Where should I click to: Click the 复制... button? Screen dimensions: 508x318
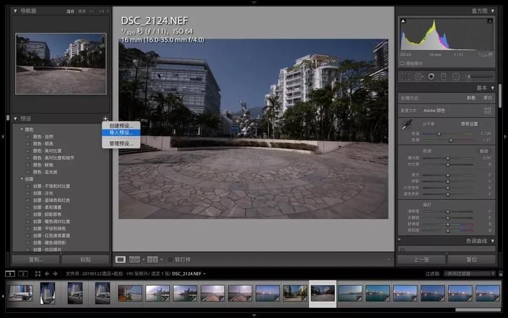pyautogui.click(x=36, y=259)
